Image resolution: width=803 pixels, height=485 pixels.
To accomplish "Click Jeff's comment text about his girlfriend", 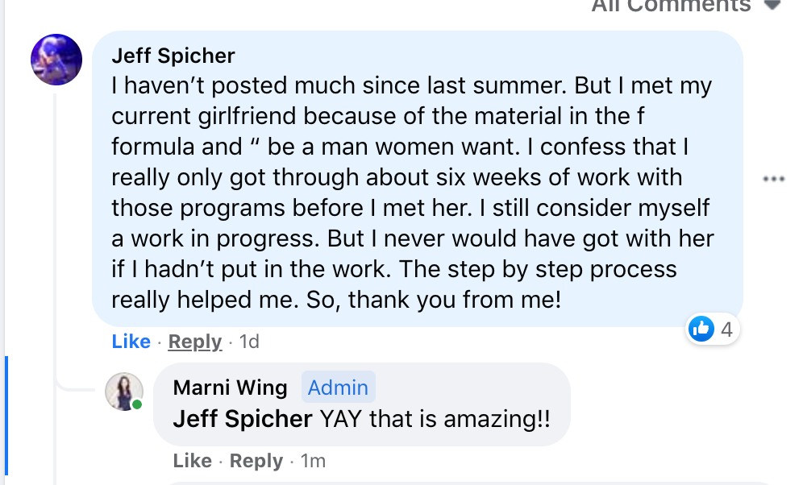I will pyautogui.click(x=411, y=192).
